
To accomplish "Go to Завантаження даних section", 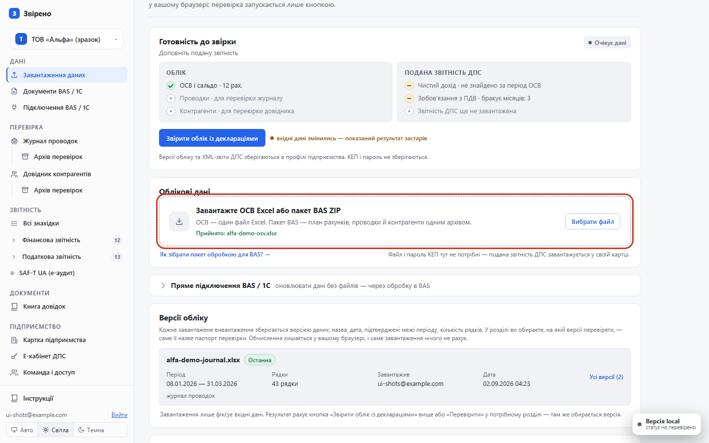I will click(67, 75).
